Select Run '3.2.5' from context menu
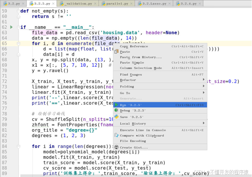This screenshot has height=177, width=252. pyautogui.click(x=160, y=105)
